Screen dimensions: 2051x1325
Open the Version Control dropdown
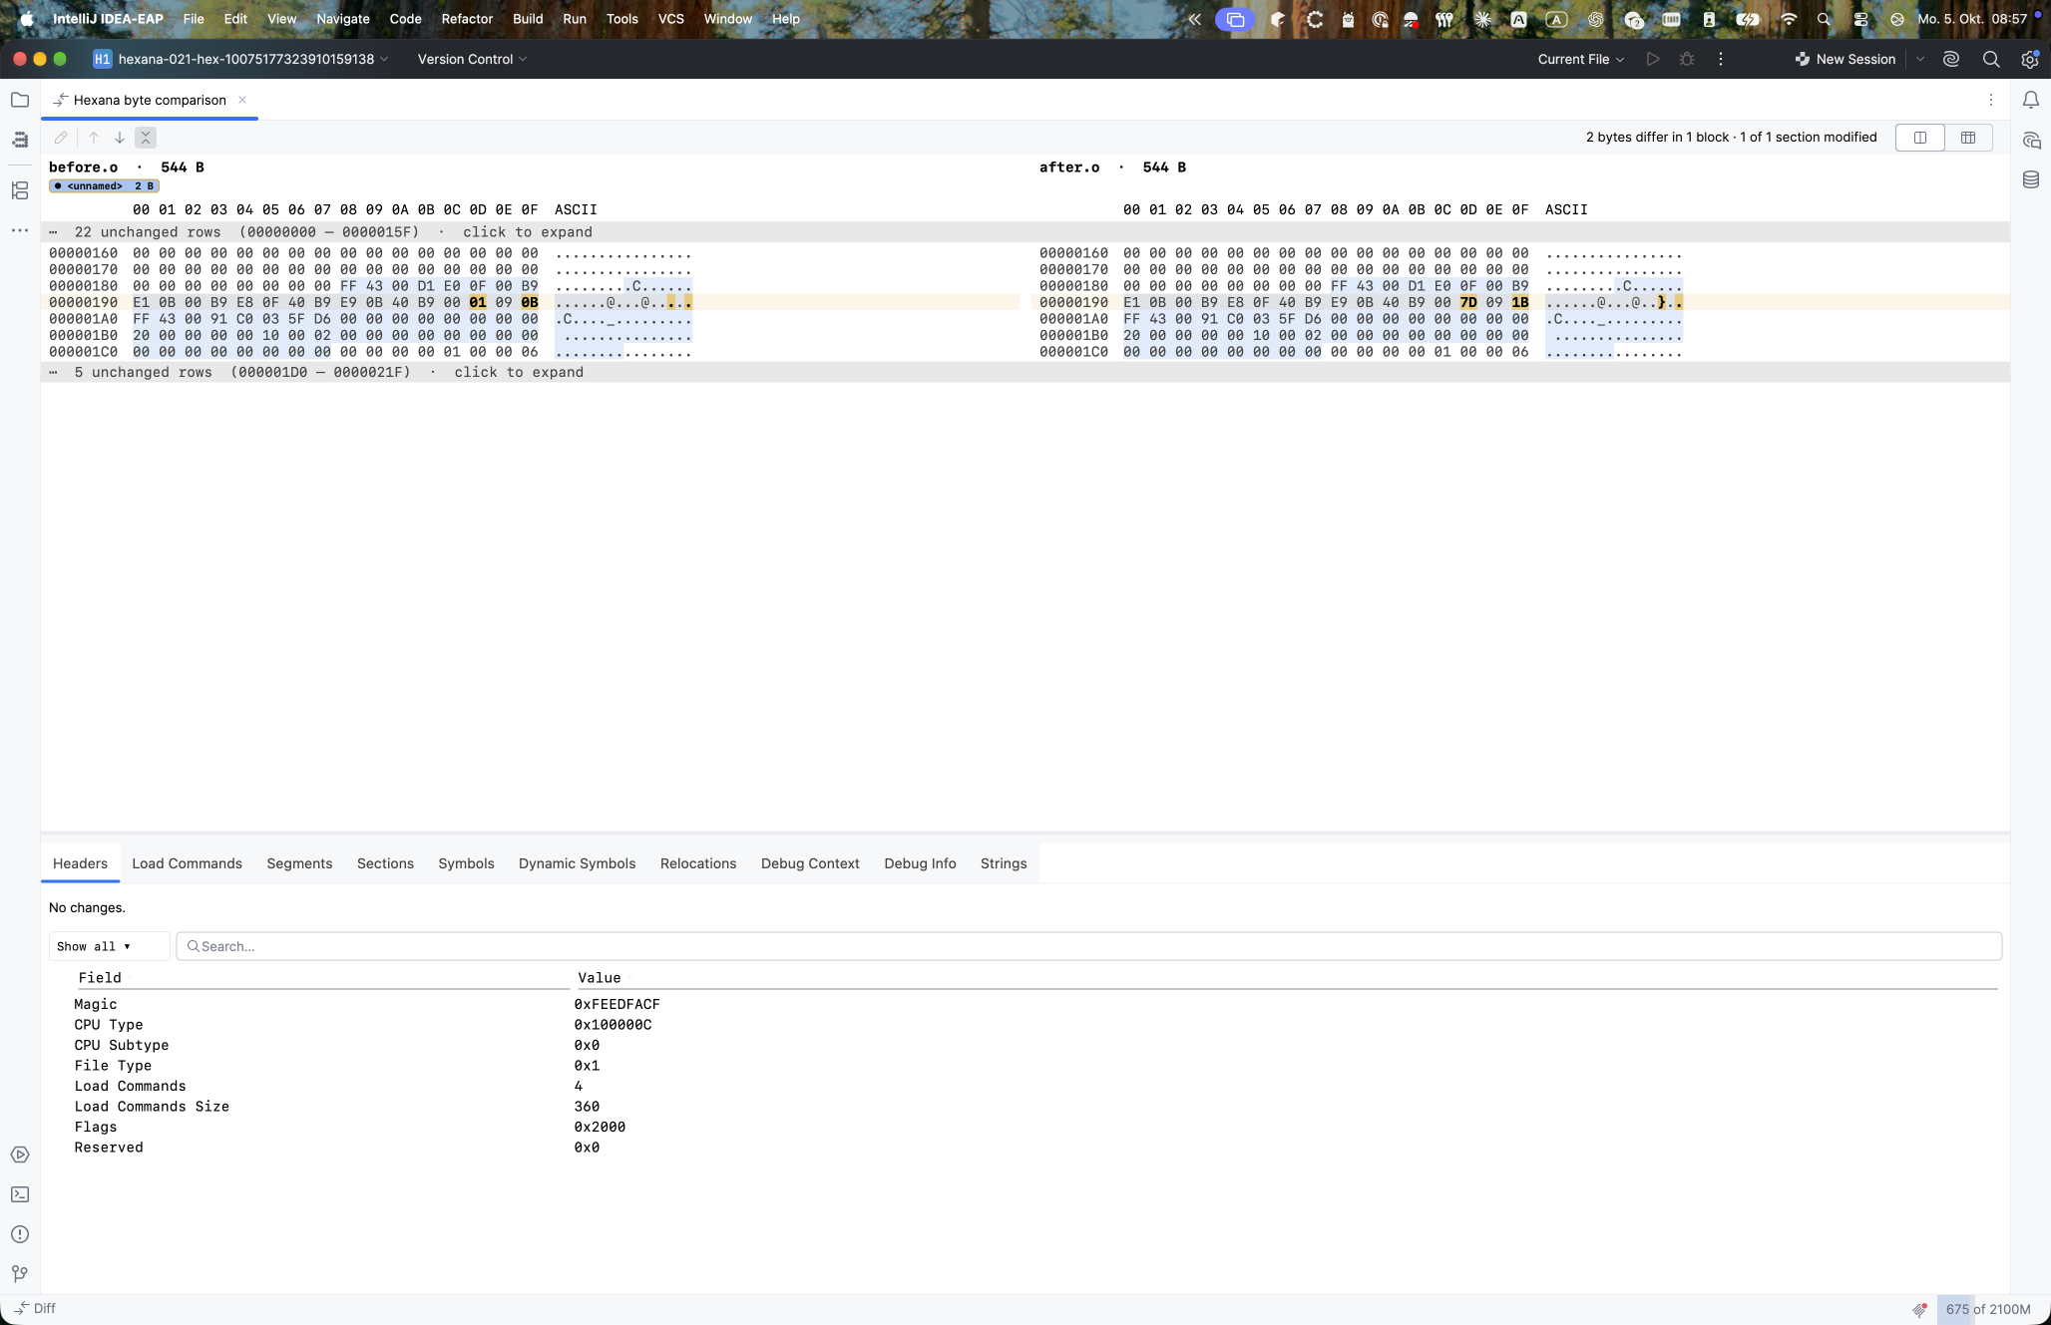(472, 59)
